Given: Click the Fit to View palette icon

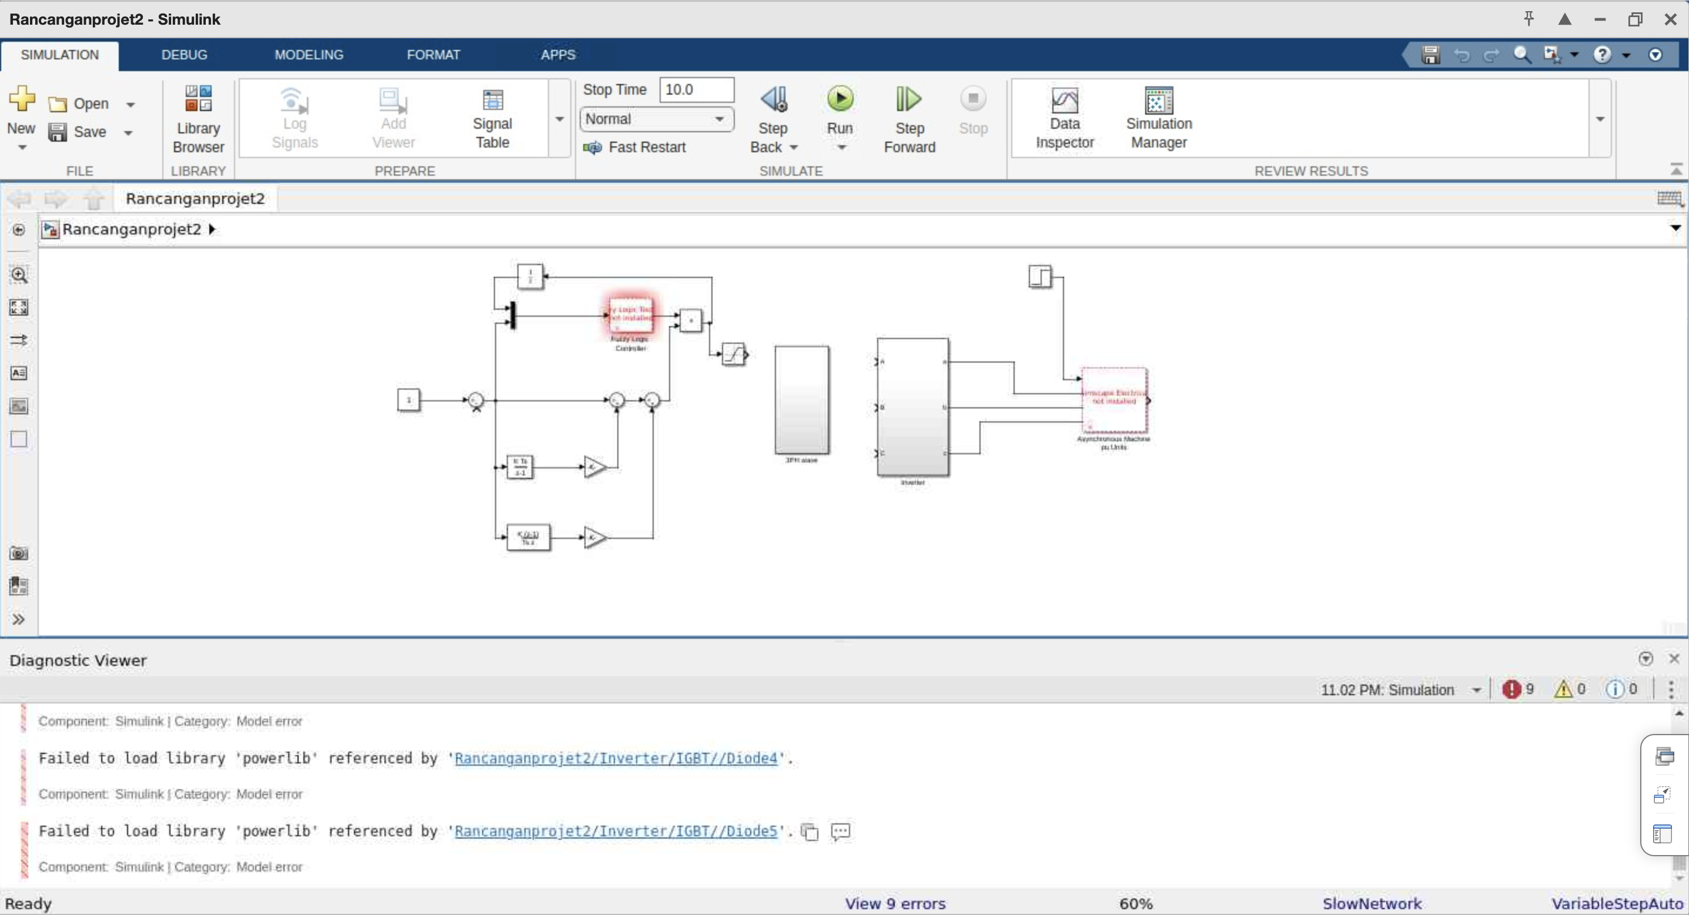Looking at the screenshot, I should coord(19,307).
